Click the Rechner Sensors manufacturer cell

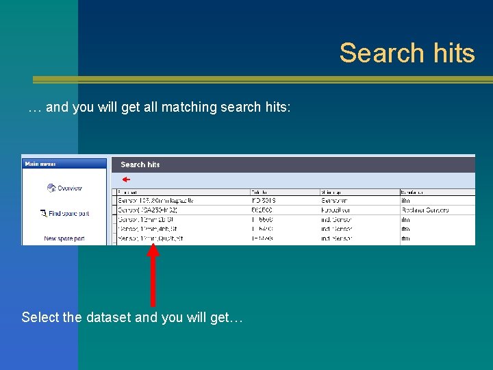pyautogui.click(x=425, y=210)
